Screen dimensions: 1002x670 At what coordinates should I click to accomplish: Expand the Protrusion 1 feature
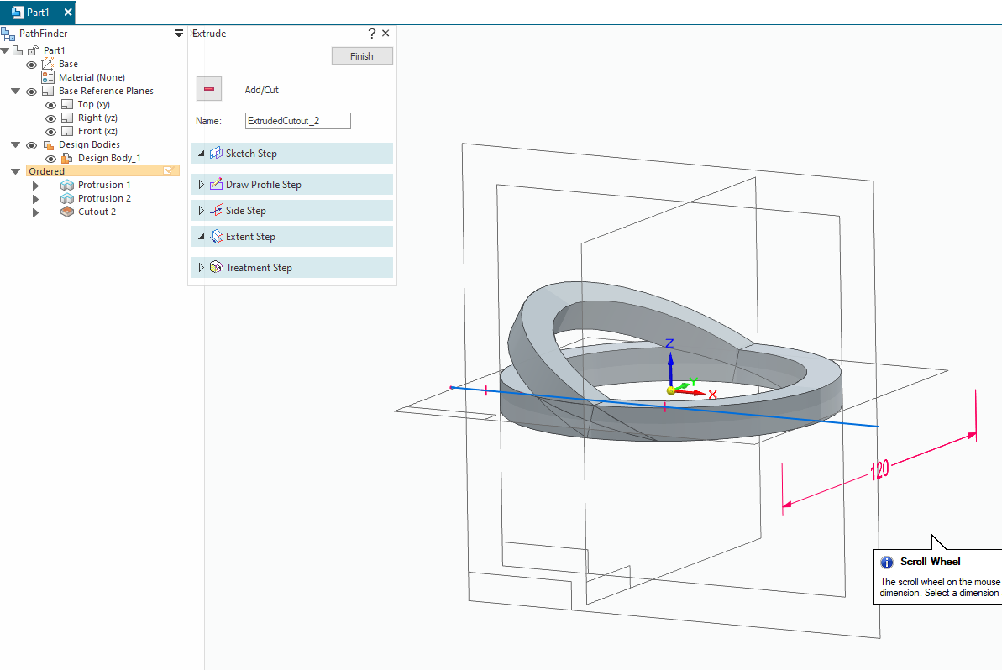[x=36, y=186]
